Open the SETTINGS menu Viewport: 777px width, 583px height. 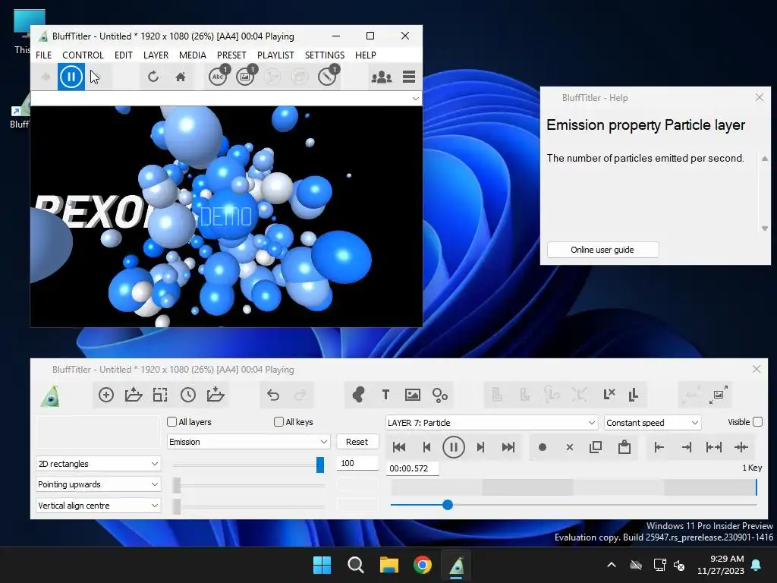click(x=325, y=55)
